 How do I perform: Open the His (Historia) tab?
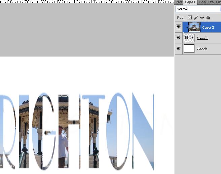point(218,2)
